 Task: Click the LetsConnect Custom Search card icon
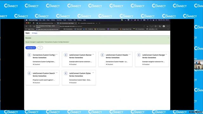point(29,73)
